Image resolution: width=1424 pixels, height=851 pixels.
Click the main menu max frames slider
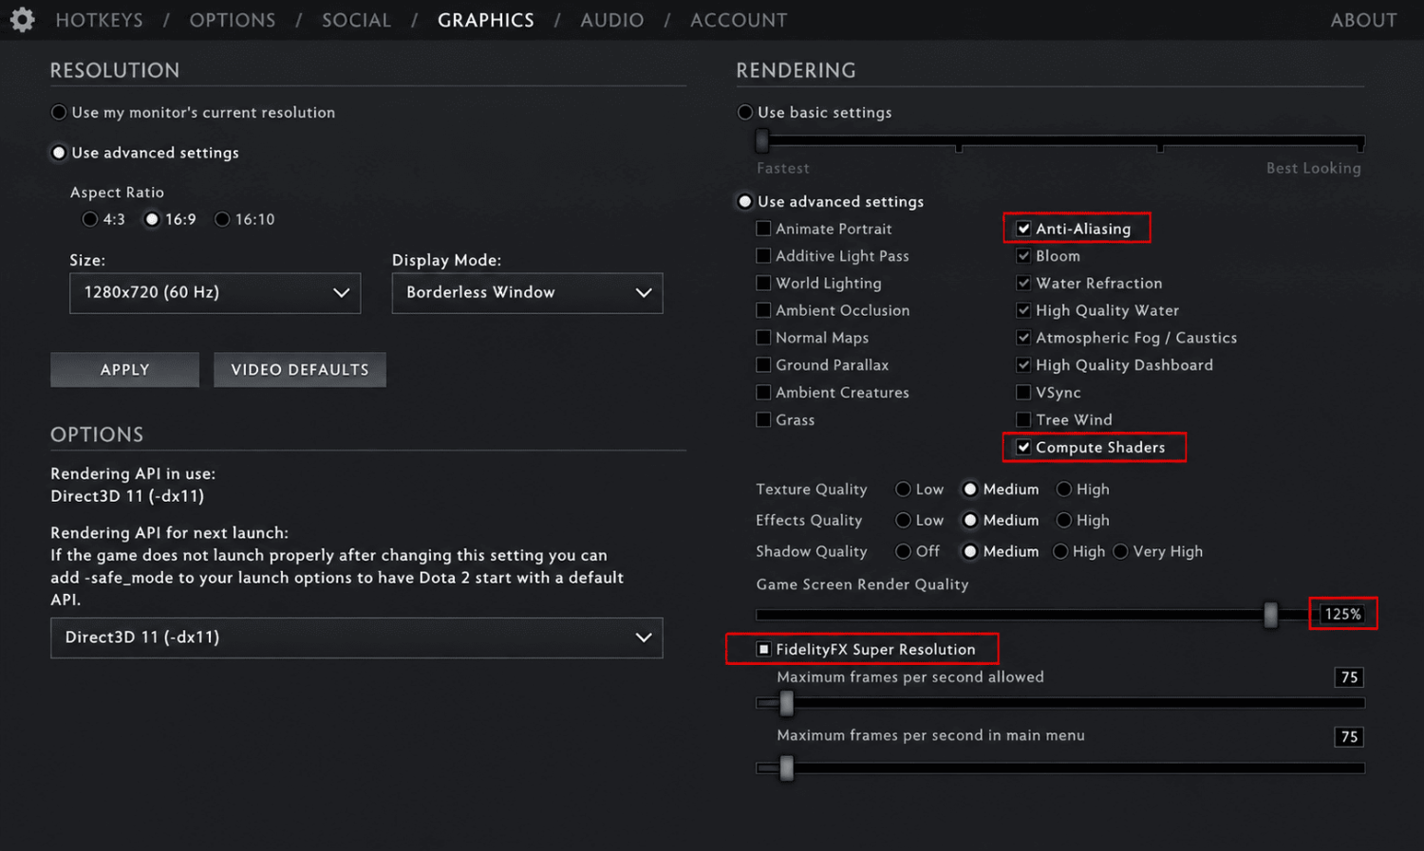[x=1060, y=768]
